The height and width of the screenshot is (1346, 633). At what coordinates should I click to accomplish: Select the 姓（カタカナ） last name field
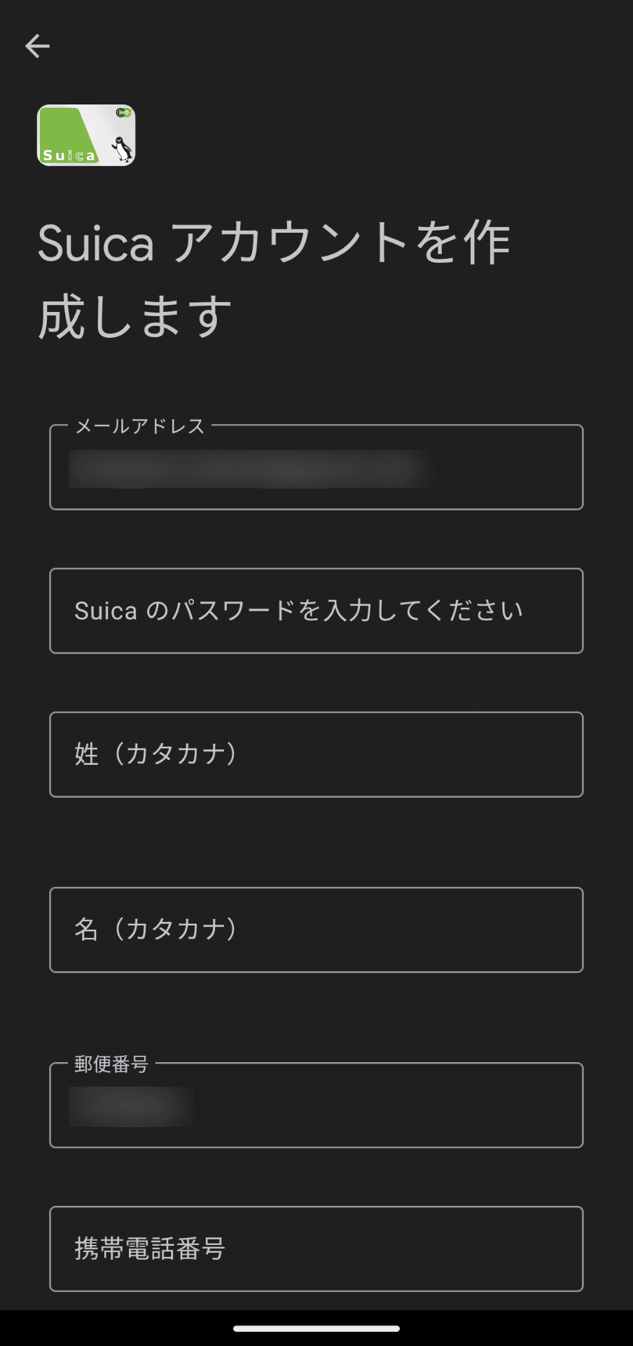pos(316,754)
